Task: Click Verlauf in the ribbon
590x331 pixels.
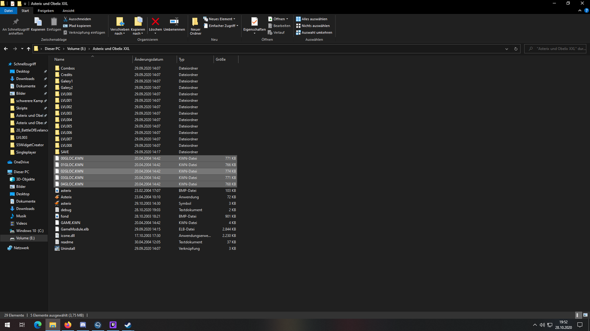Action: tap(277, 33)
